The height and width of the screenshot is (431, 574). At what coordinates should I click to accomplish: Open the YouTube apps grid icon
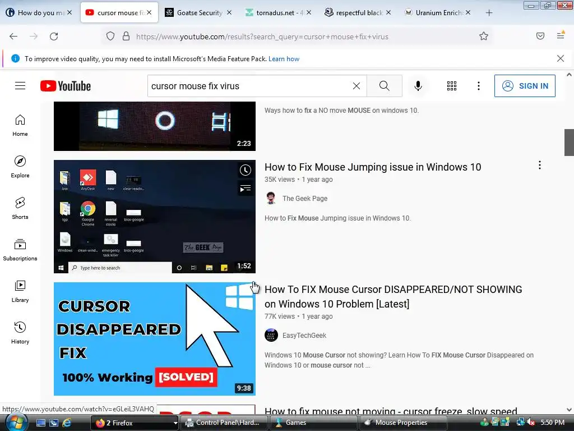pos(452,86)
